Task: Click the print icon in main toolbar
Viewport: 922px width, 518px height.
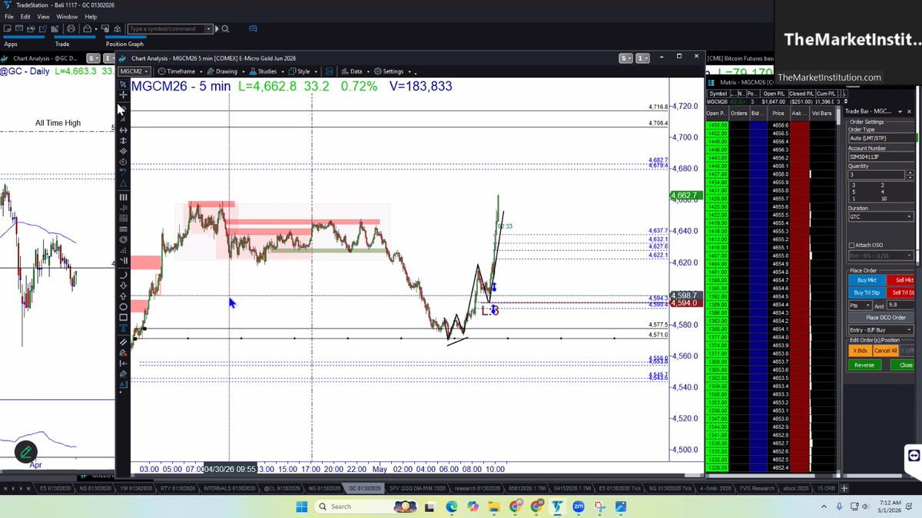Action: point(71,29)
